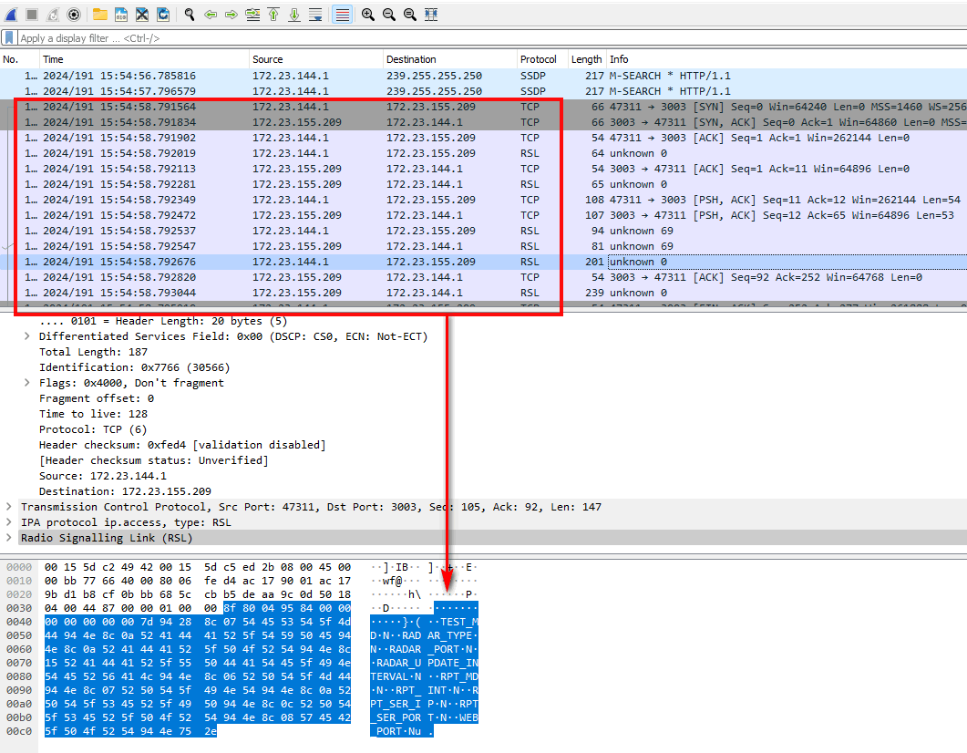
Task: Sort packets by Length column
Action: (587, 59)
